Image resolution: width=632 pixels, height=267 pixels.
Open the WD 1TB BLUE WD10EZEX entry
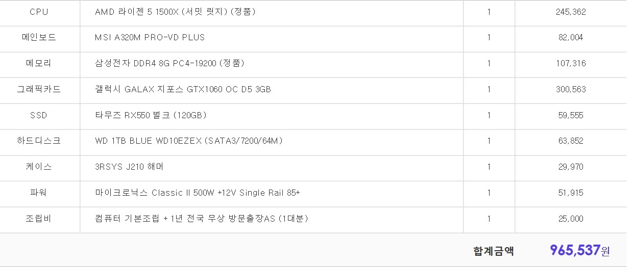click(x=189, y=141)
